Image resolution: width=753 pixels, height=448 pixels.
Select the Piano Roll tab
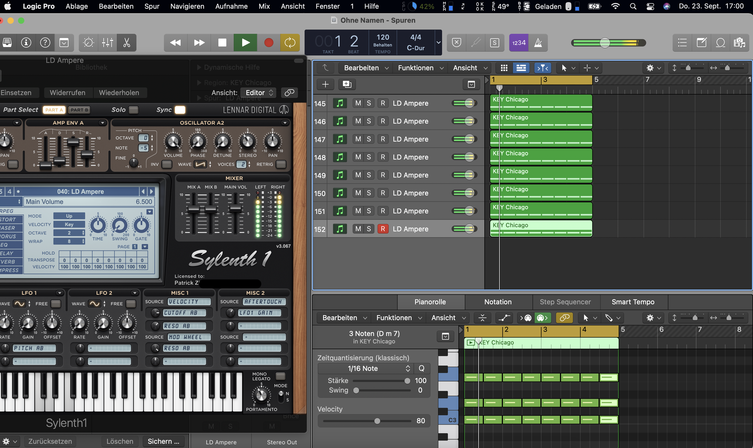click(430, 302)
